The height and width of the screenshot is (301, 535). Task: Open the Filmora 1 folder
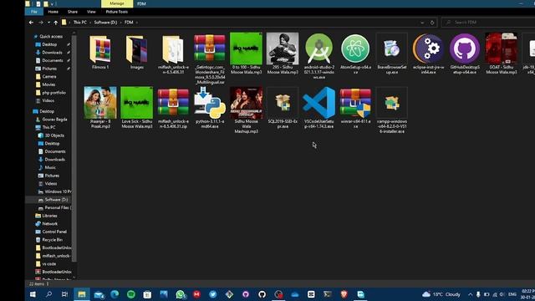pyautogui.click(x=100, y=52)
